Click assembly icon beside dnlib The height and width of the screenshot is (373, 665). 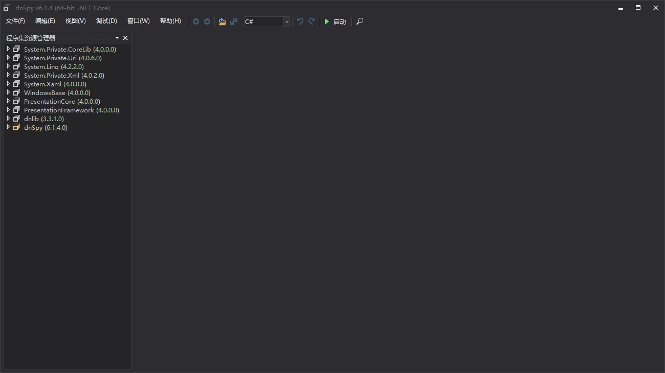pyautogui.click(x=17, y=119)
